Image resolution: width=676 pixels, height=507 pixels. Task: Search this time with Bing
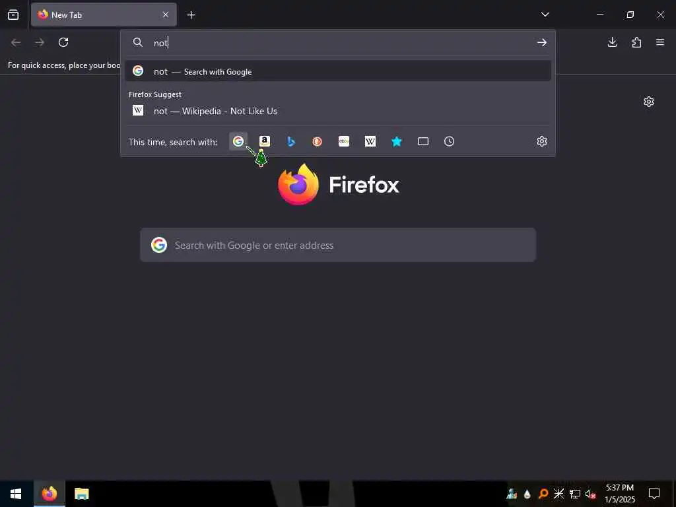click(291, 141)
